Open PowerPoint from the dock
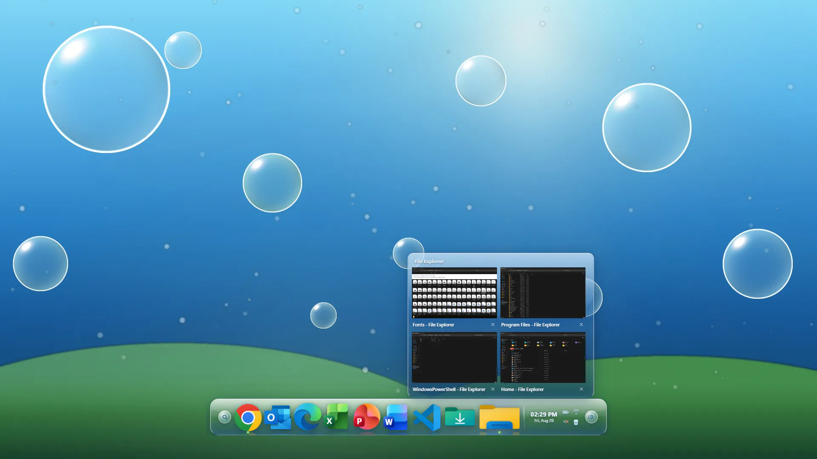 pyautogui.click(x=366, y=417)
